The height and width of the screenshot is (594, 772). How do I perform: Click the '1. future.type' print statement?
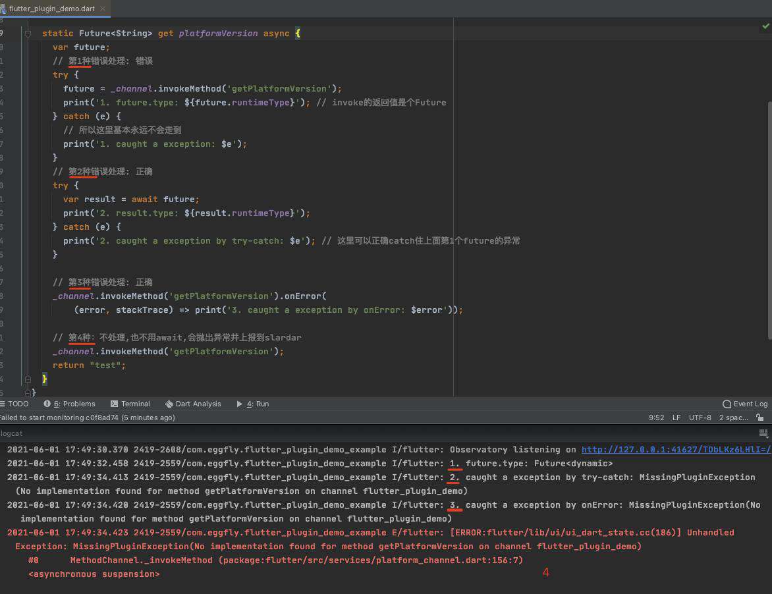tap(186, 102)
